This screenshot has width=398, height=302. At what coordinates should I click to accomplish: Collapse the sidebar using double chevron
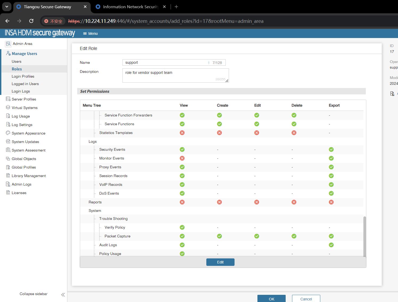63,295
